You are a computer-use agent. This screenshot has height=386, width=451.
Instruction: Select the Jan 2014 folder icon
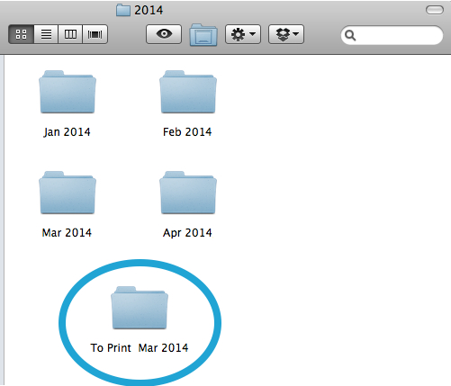pyautogui.click(x=68, y=92)
